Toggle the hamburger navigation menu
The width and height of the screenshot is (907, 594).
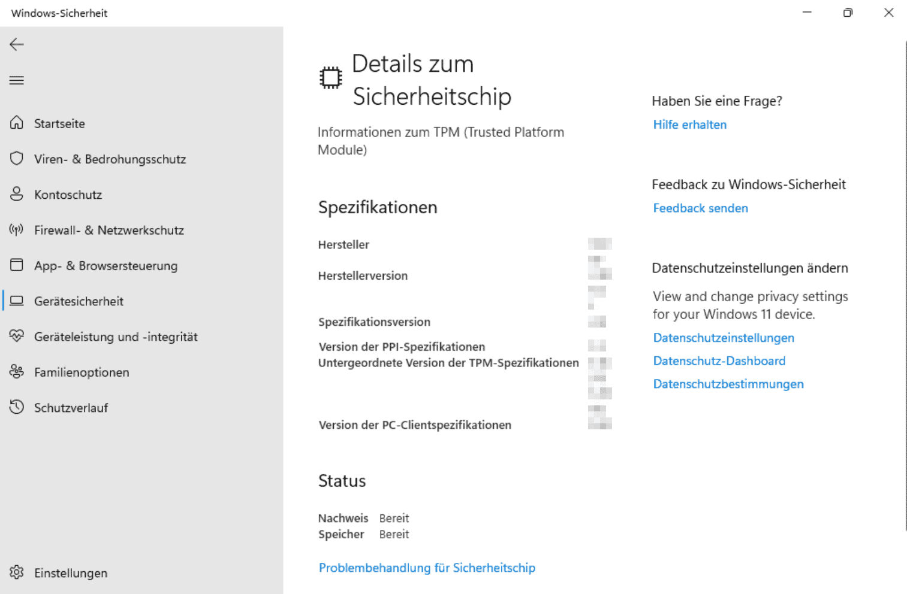(x=17, y=80)
